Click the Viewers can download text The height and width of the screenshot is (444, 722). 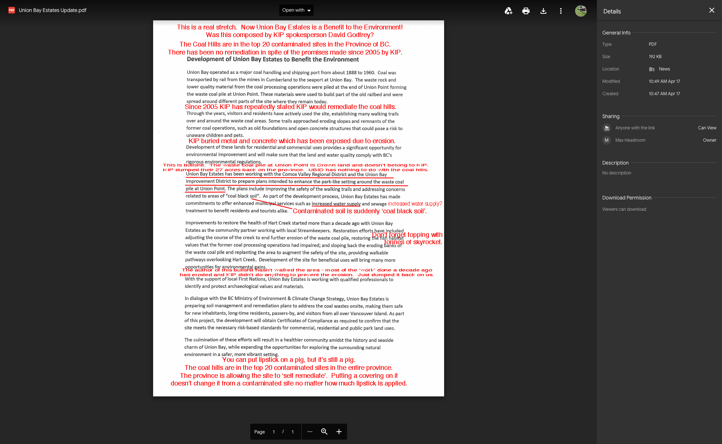tap(624, 209)
